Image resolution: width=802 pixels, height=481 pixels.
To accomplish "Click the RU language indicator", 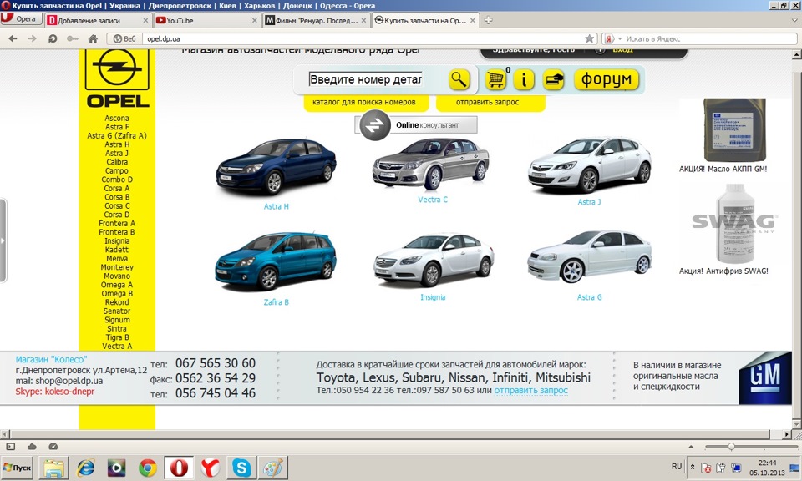I will 677,467.
